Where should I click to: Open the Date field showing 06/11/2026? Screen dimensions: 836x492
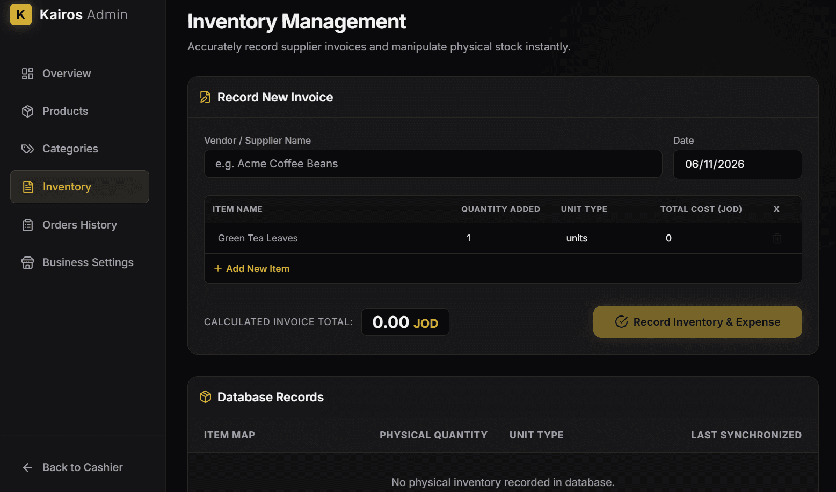(x=737, y=164)
